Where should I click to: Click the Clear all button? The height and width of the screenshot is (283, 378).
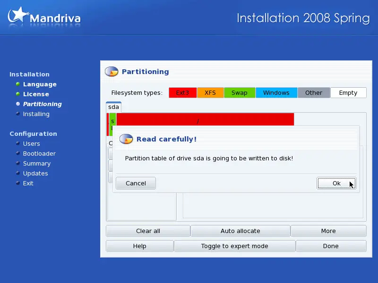[x=148, y=231]
